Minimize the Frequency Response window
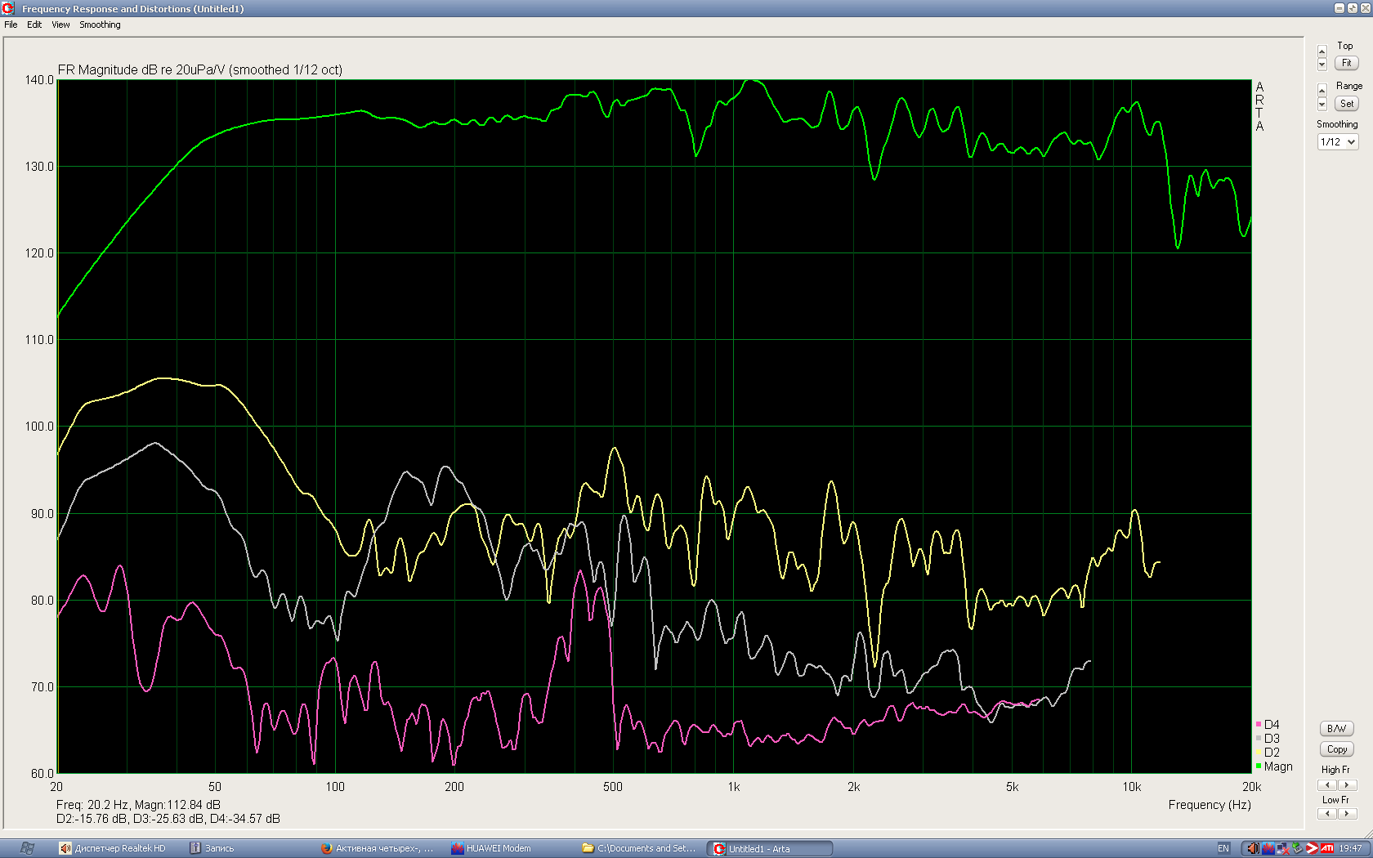The image size is (1373, 858). tap(1339, 8)
